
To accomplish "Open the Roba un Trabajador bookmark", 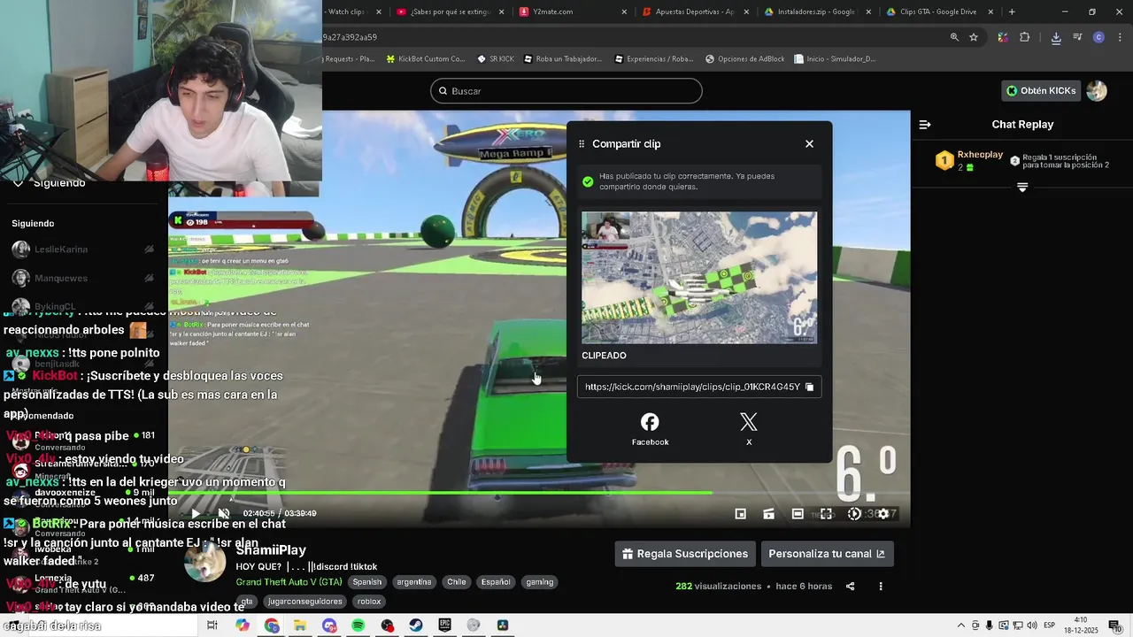I will pos(563,59).
